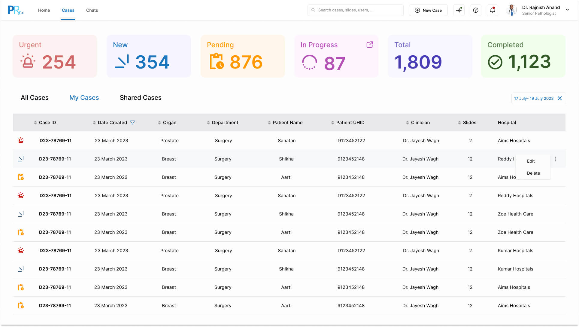This screenshot has width=579, height=327.
Task: Toggle sort on Slides column
Action: click(x=459, y=123)
